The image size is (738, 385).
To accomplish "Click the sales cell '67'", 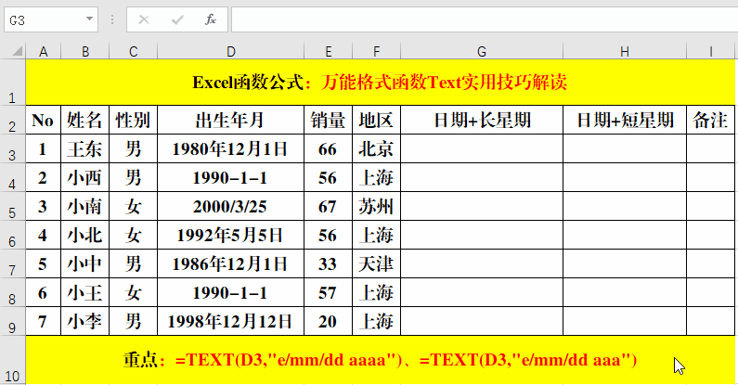I will coord(328,206).
